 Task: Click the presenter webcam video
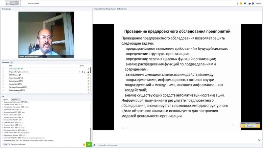[x=46, y=35]
